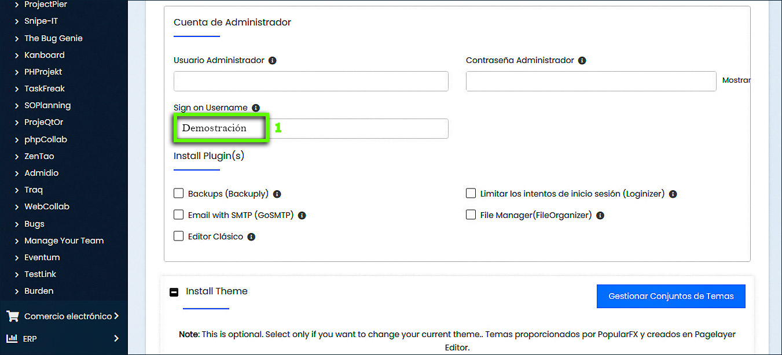Enable the Backups (Backuply) plugin checkbox
The height and width of the screenshot is (355, 782).
[179, 194]
